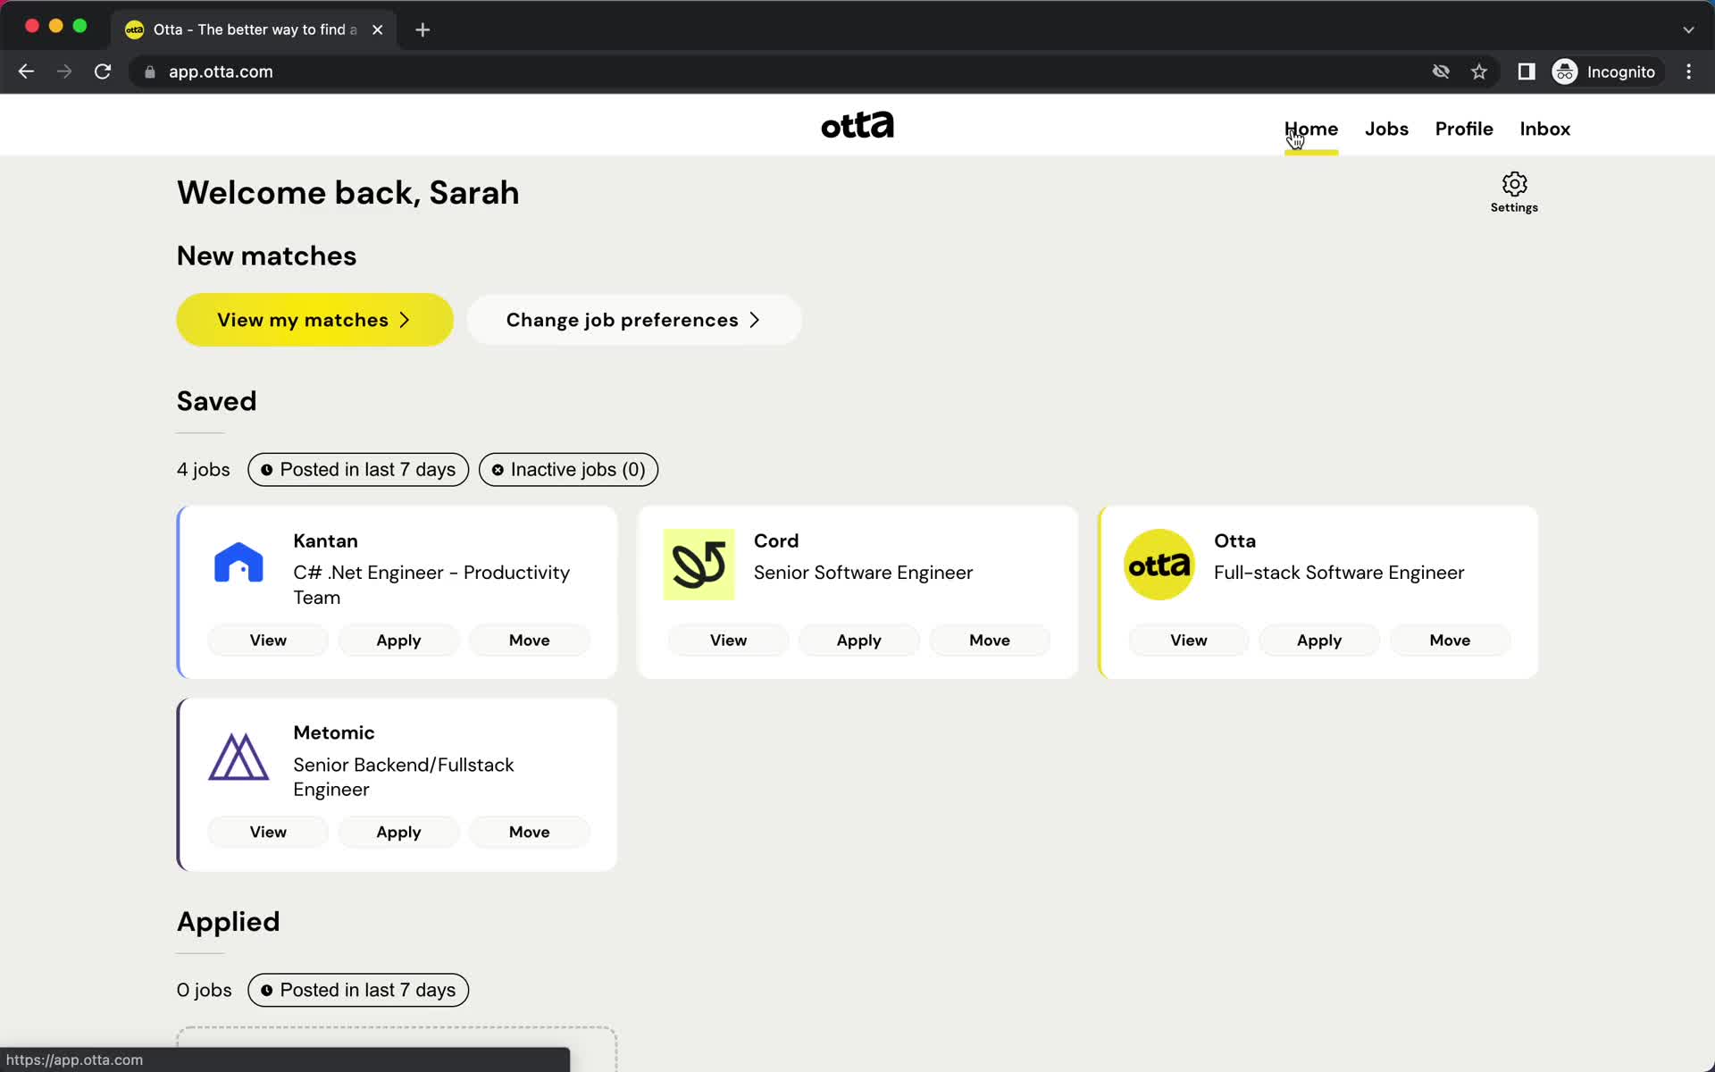The height and width of the screenshot is (1072, 1715).
Task: Open Settings gear icon
Action: click(1515, 183)
